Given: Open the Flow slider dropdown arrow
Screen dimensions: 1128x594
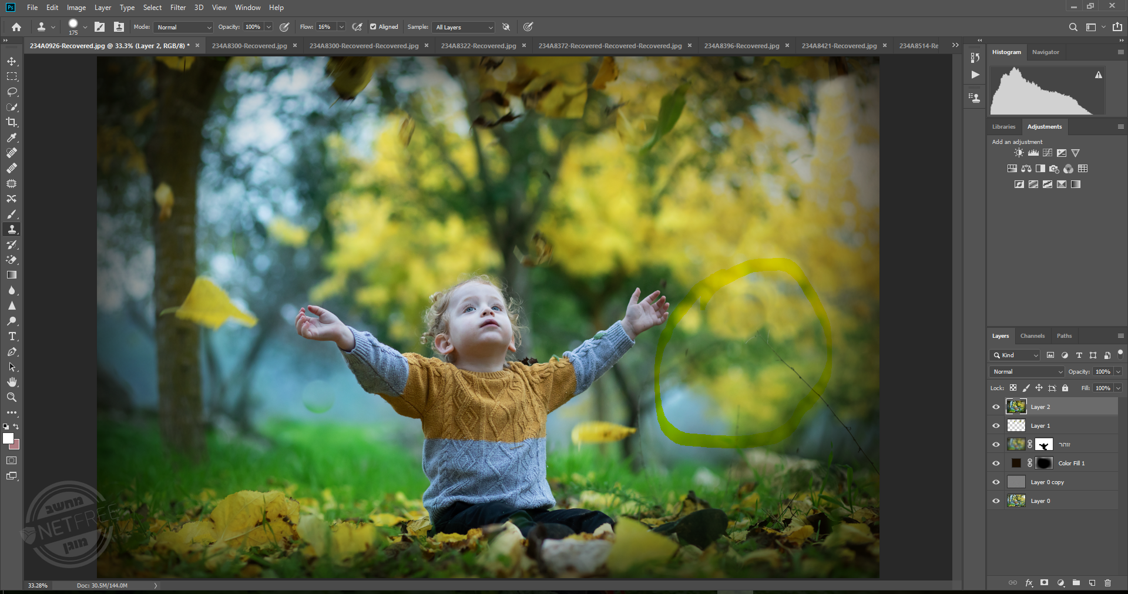Looking at the screenshot, I should [x=341, y=27].
